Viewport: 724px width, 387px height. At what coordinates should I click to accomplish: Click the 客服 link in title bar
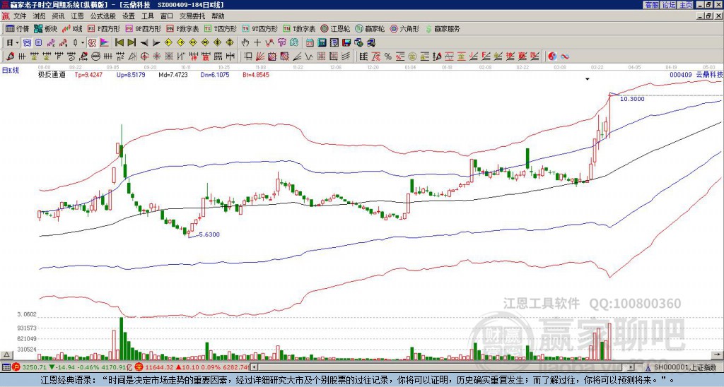pyautogui.click(x=651, y=5)
